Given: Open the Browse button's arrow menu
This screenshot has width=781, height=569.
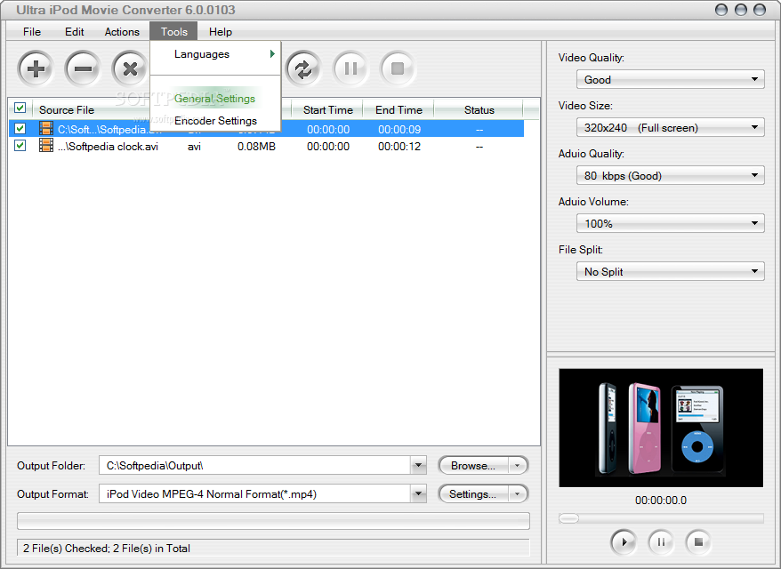Looking at the screenshot, I should tap(518, 466).
